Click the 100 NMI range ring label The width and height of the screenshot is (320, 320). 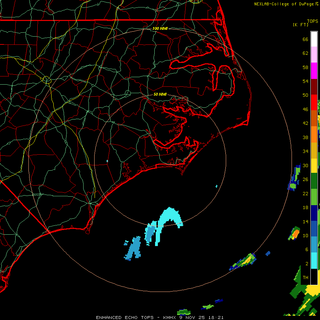[160, 28]
